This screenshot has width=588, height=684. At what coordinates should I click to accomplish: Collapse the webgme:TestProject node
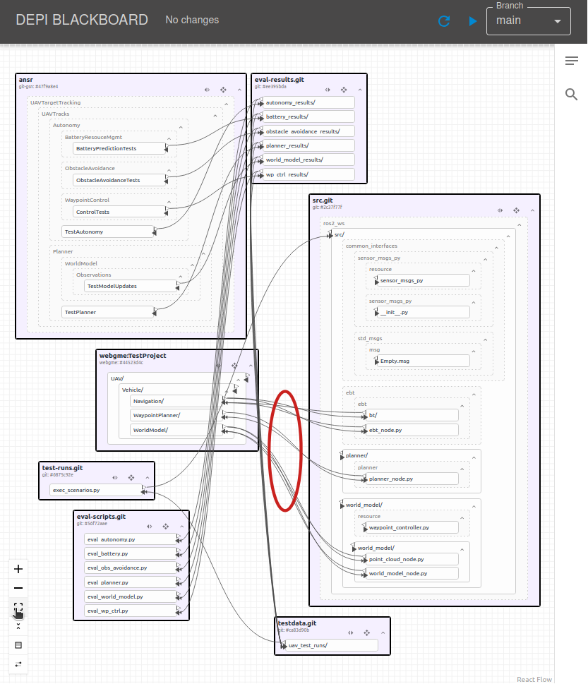[251, 366]
